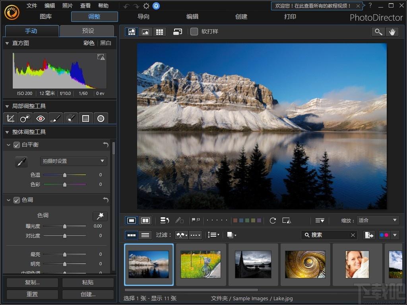Open the secondary monitor display icon
The height and width of the screenshot is (305, 407).
click(178, 32)
